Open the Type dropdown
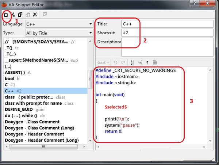The width and height of the screenshot is (219, 165). tap(59, 33)
